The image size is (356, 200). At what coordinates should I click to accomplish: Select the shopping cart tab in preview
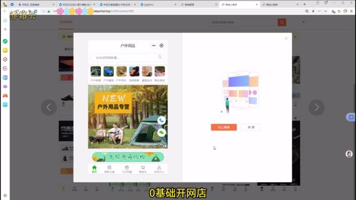[x=143, y=169]
